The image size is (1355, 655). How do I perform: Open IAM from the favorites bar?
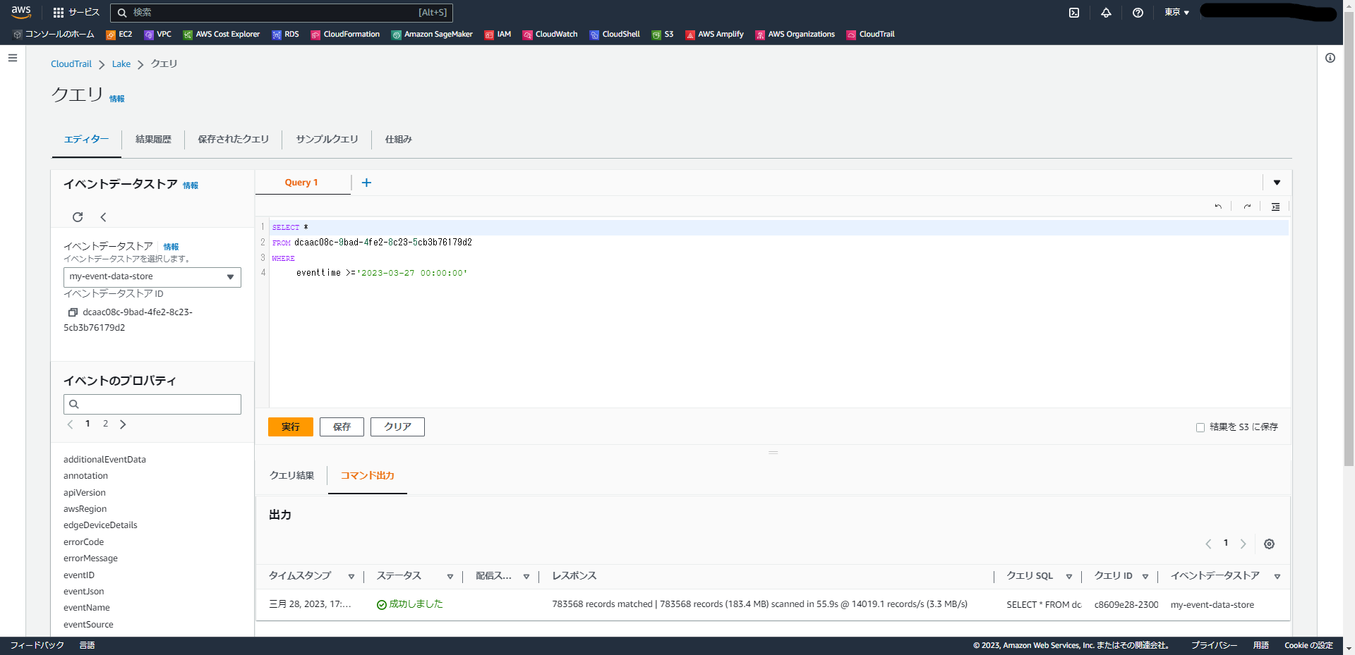tap(498, 35)
